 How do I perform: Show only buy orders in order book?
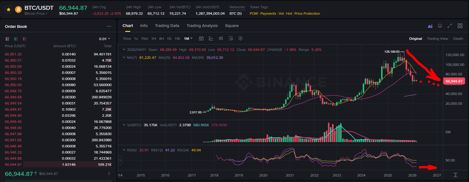16,39
